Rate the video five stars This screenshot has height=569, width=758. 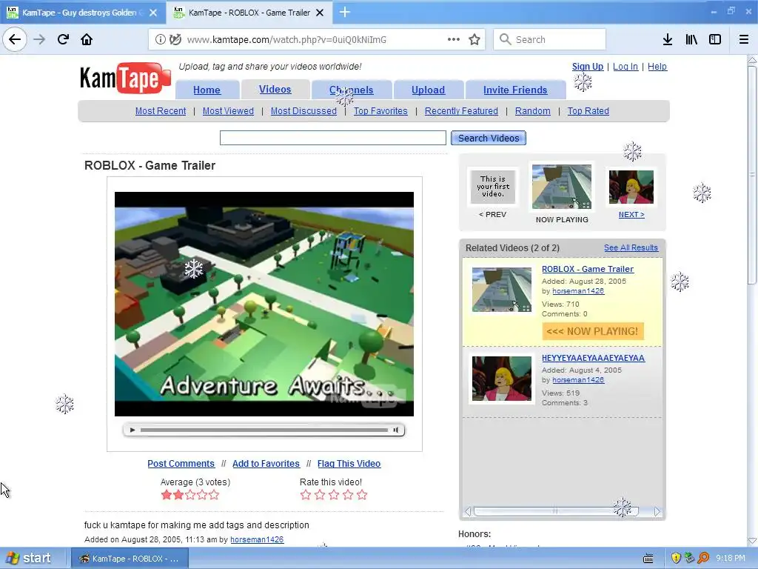click(x=362, y=495)
